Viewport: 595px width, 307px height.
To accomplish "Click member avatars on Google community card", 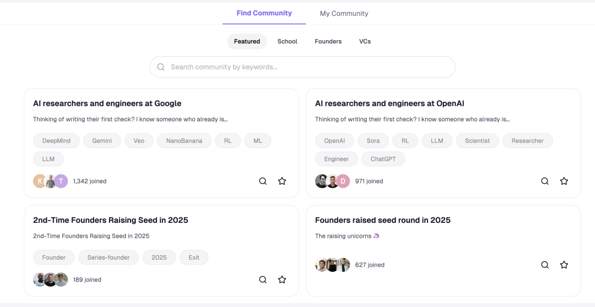I will [x=50, y=181].
